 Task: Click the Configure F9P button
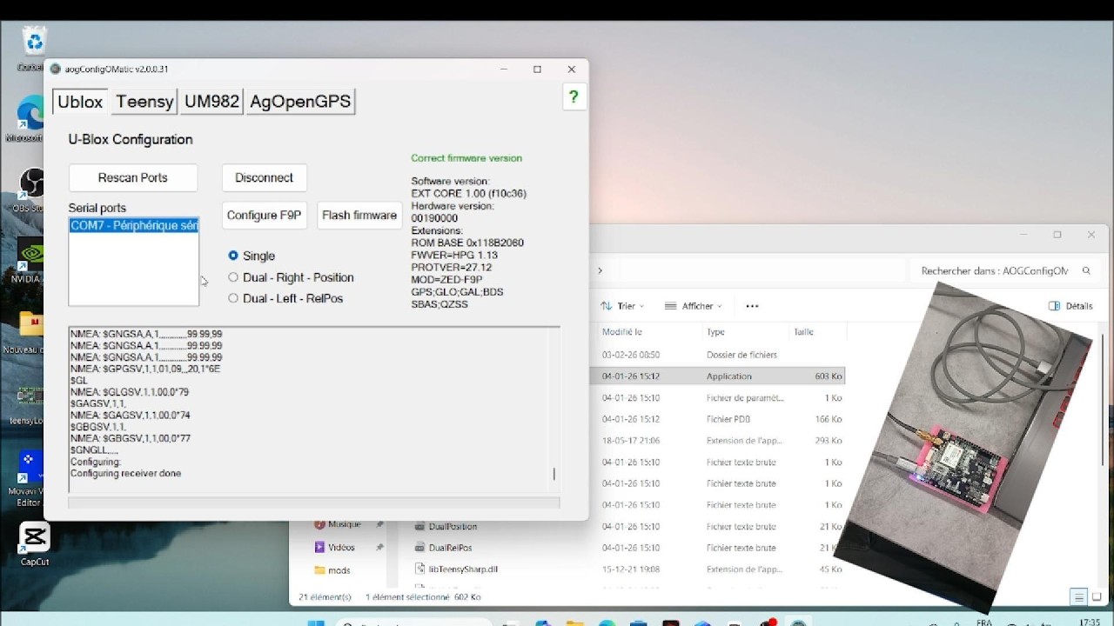(x=264, y=216)
